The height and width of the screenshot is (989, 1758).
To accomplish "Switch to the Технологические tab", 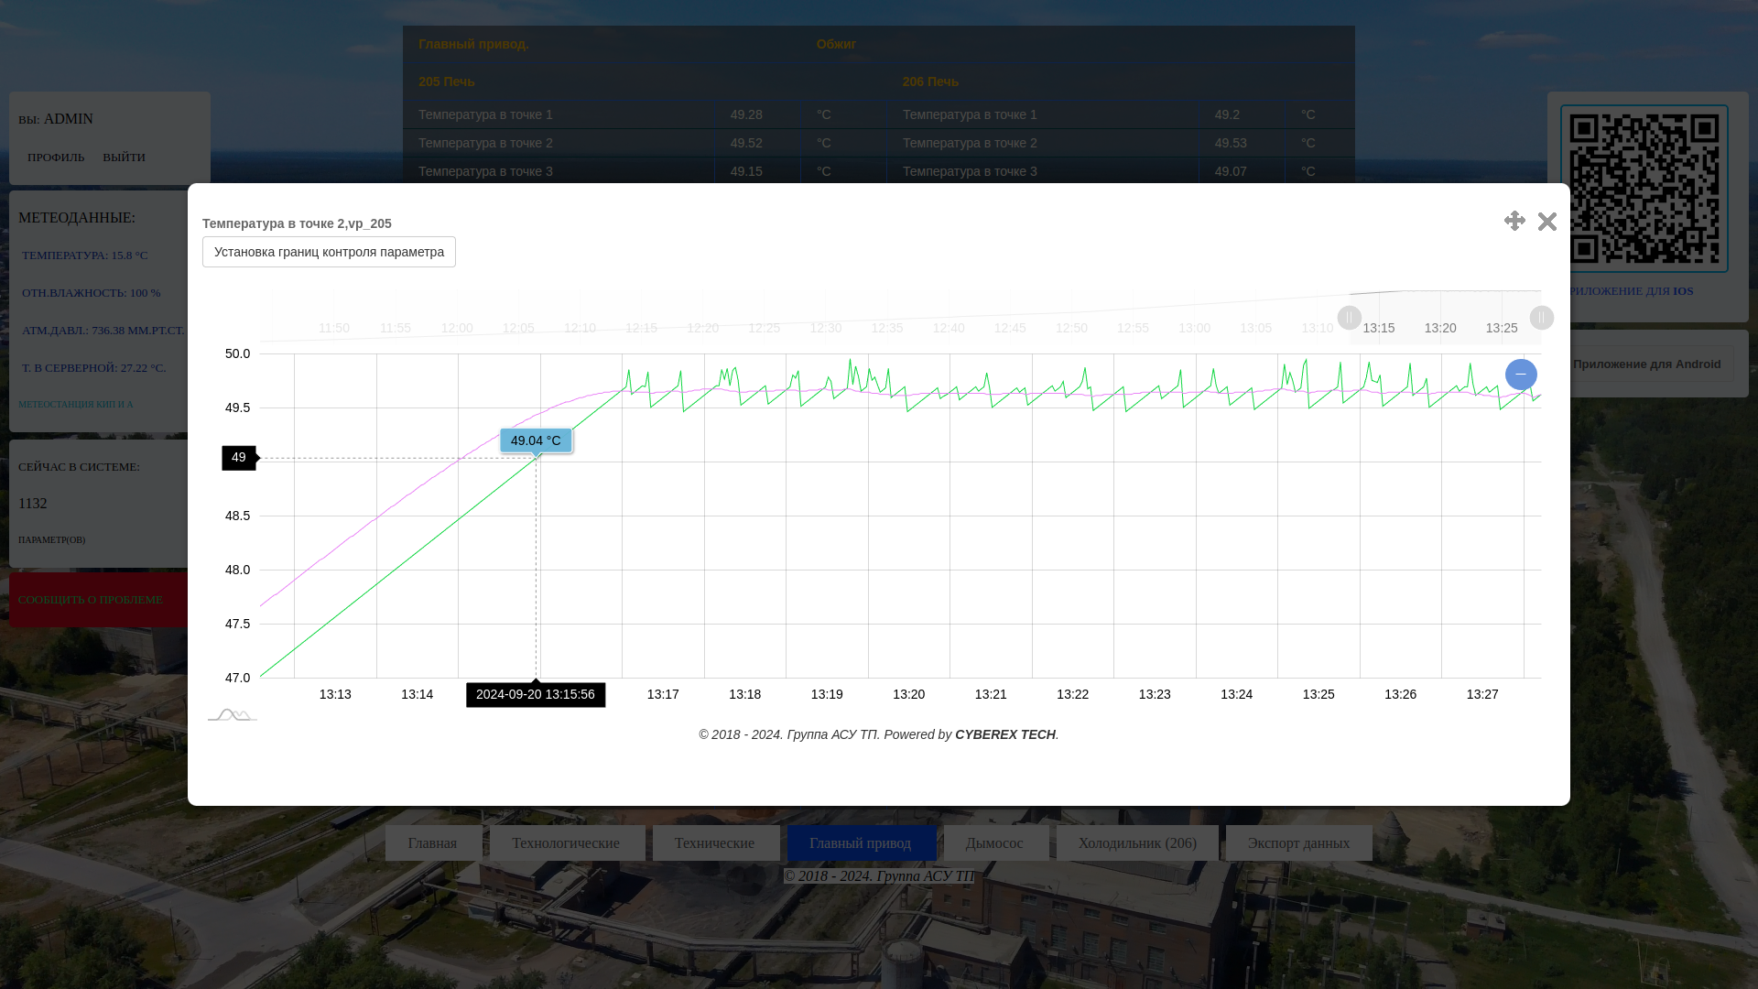I will (566, 843).
